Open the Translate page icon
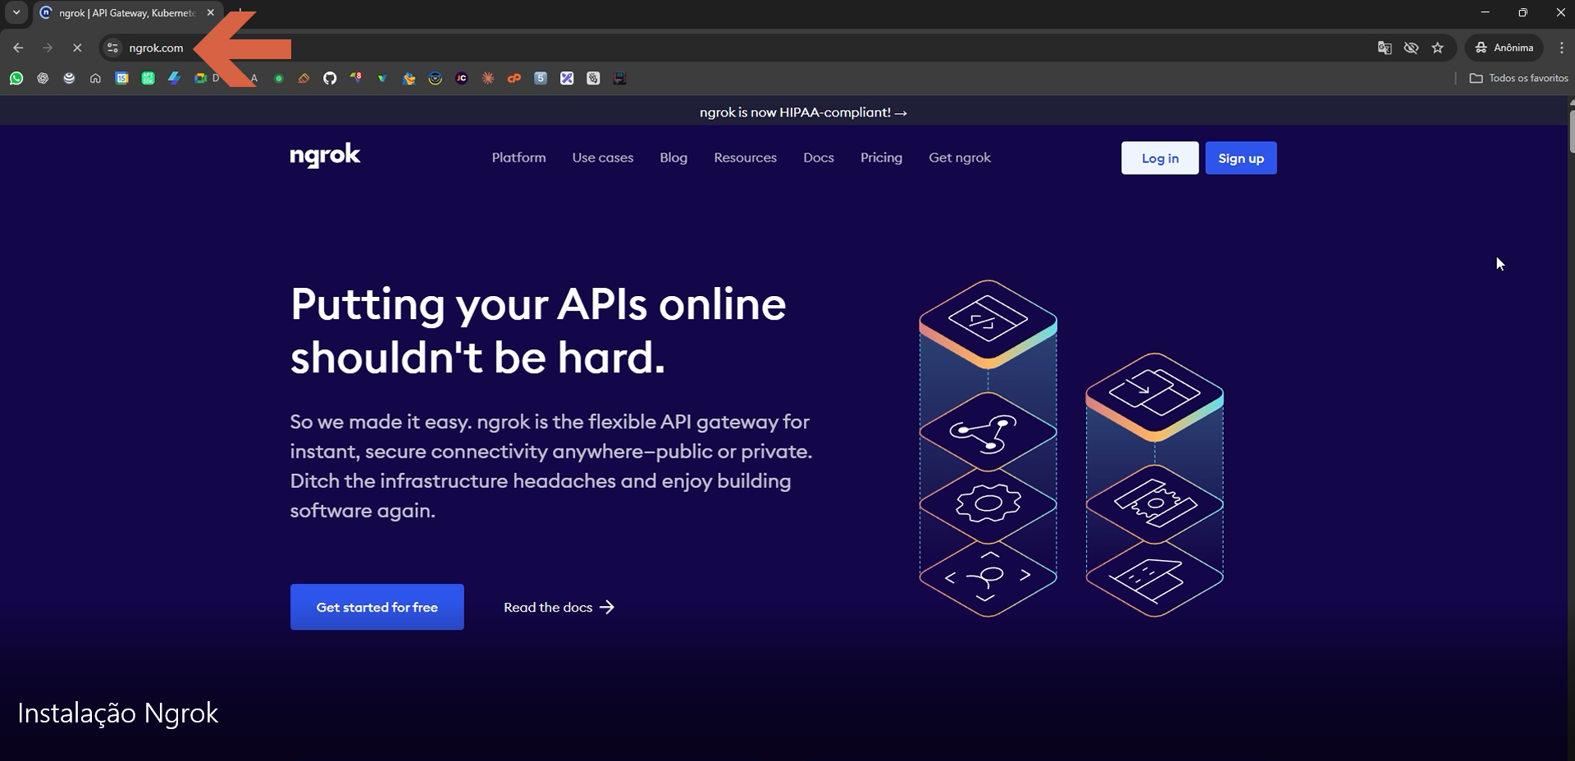Viewport: 1575px width, 761px height. (x=1385, y=48)
